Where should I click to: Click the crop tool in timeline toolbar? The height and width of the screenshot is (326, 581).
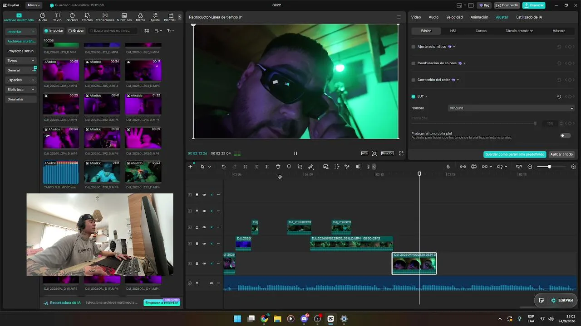click(x=300, y=167)
